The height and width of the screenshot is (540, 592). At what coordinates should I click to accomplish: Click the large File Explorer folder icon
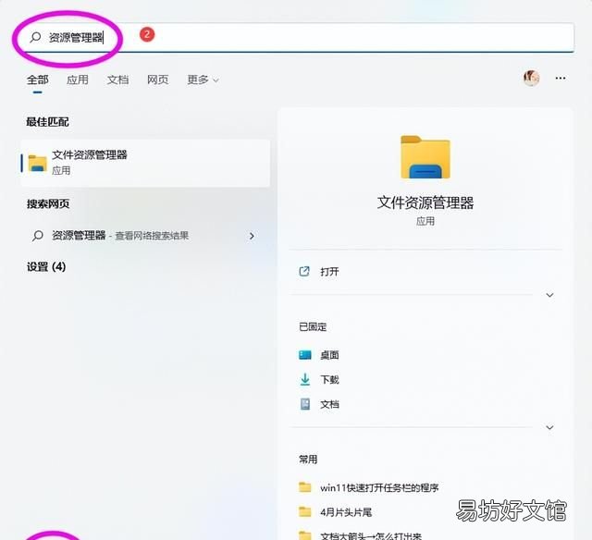click(425, 157)
